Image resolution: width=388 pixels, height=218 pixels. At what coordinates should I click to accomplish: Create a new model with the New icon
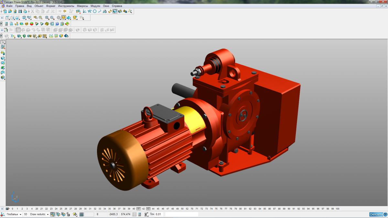click(x=5, y=11)
